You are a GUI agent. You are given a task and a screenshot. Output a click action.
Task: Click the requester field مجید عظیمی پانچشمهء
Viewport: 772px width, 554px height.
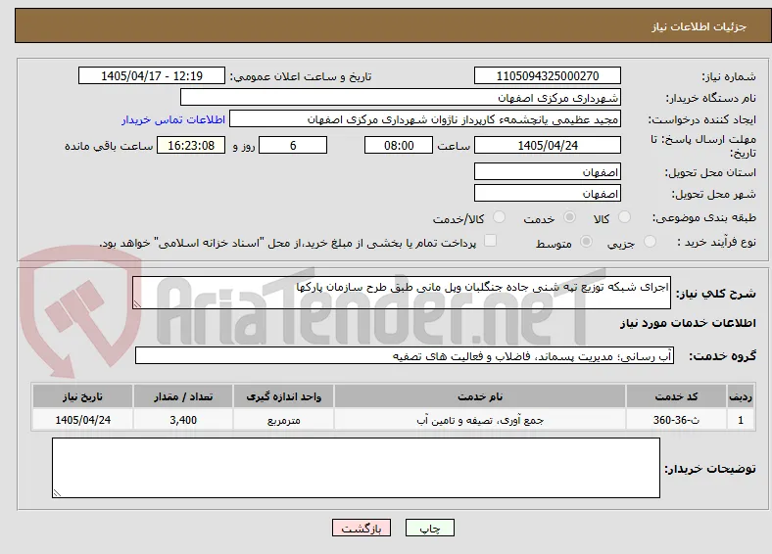coord(425,119)
